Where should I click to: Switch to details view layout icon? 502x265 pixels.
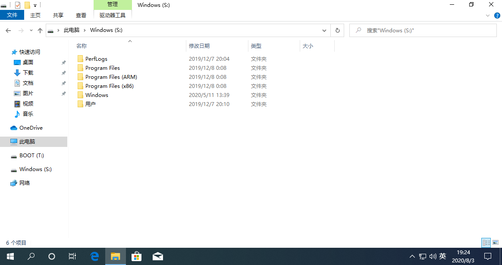click(486, 243)
